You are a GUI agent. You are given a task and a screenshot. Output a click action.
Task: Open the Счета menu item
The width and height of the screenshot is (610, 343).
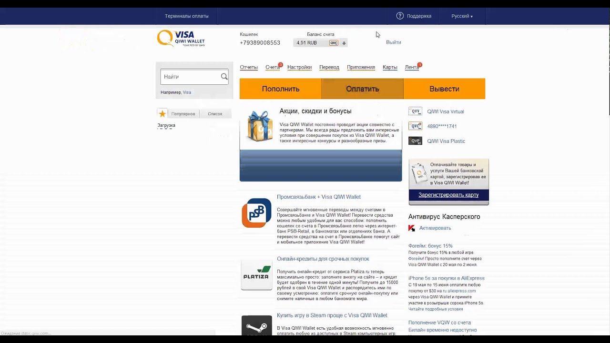coord(273,67)
